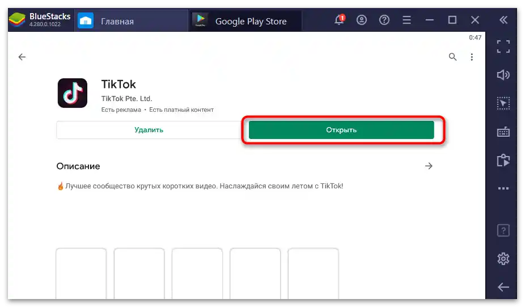
Task: Open the sidebar help box icon
Action: 503,230
